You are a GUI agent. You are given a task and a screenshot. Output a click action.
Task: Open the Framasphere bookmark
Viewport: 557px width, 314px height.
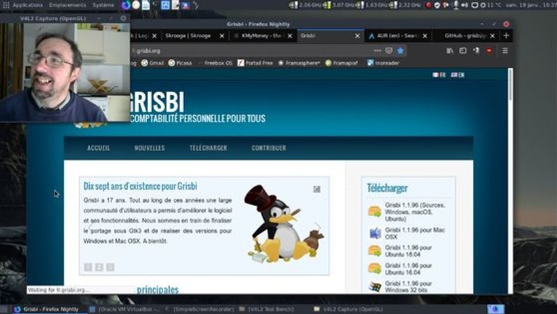299,63
